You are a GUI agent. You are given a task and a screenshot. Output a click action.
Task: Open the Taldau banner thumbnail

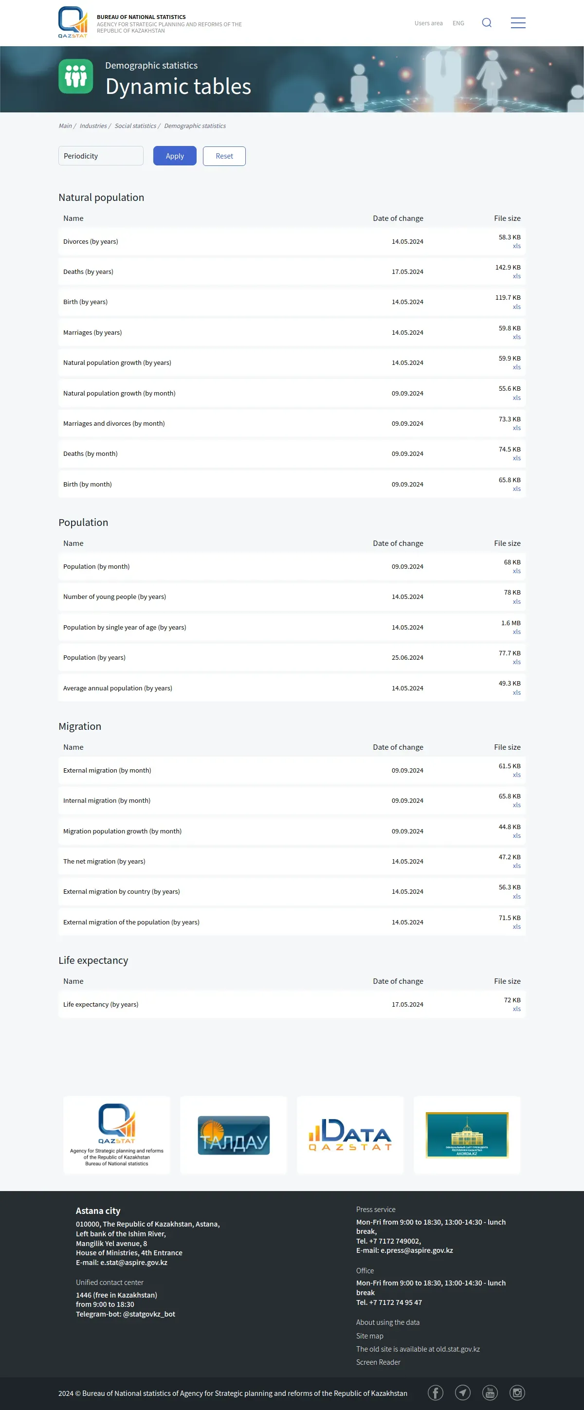[x=234, y=1135]
